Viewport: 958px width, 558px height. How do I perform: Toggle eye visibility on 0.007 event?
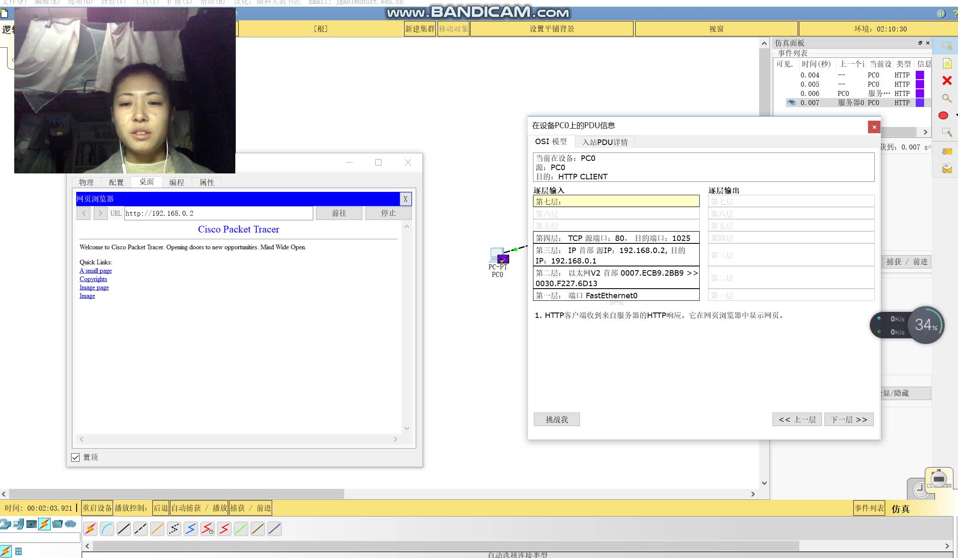pos(791,103)
